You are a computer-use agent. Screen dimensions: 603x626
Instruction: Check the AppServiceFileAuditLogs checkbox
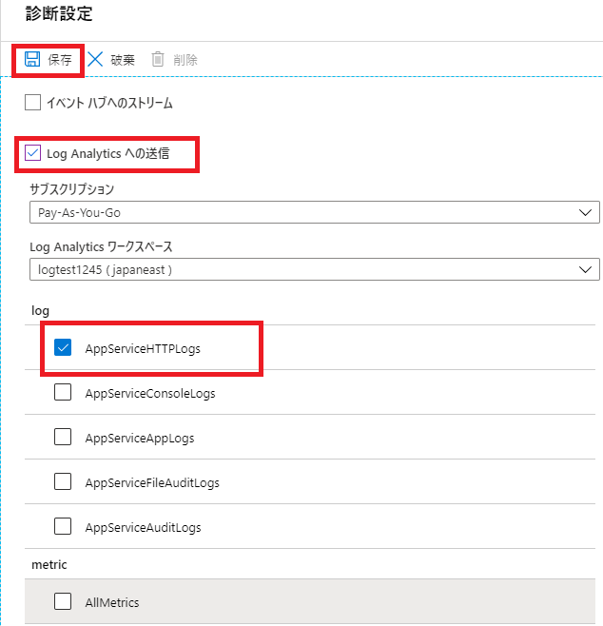click(63, 481)
